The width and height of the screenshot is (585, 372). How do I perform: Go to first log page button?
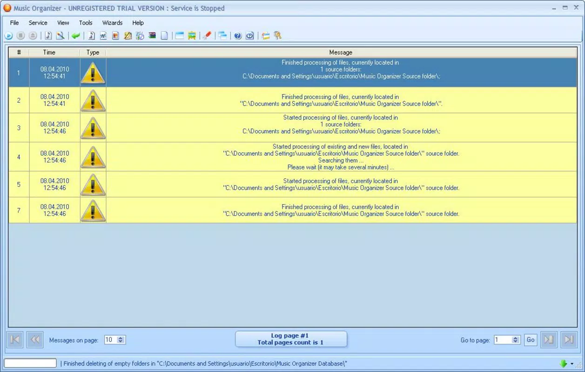tap(15, 339)
